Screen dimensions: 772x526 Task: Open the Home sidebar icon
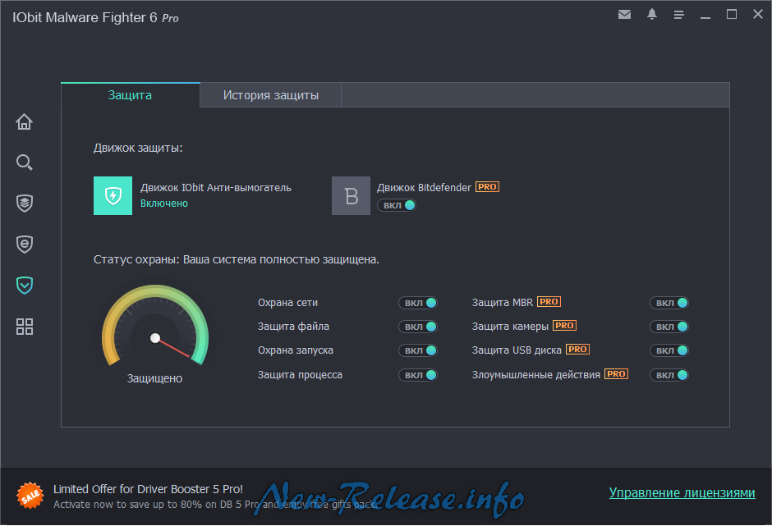[x=24, y=121]
